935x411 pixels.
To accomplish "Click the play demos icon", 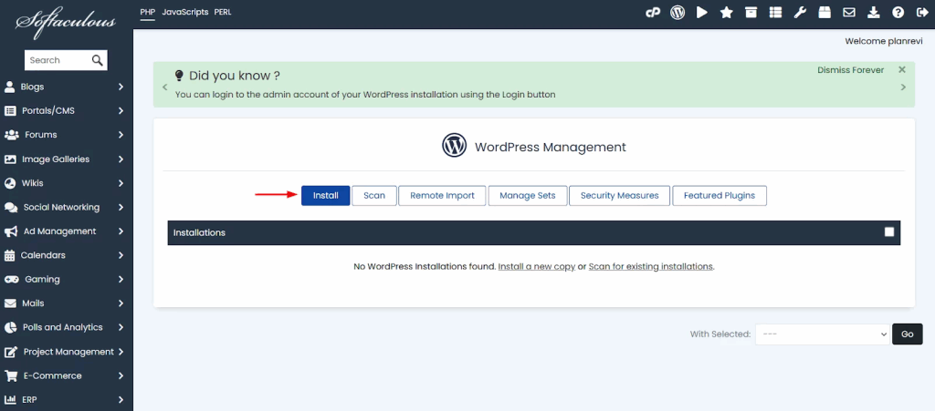I will (702, 13).
